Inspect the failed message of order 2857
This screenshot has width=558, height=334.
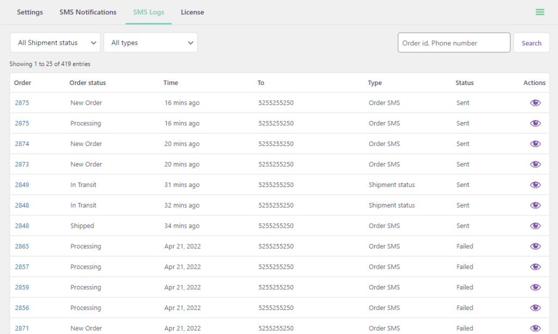point(535,266)
